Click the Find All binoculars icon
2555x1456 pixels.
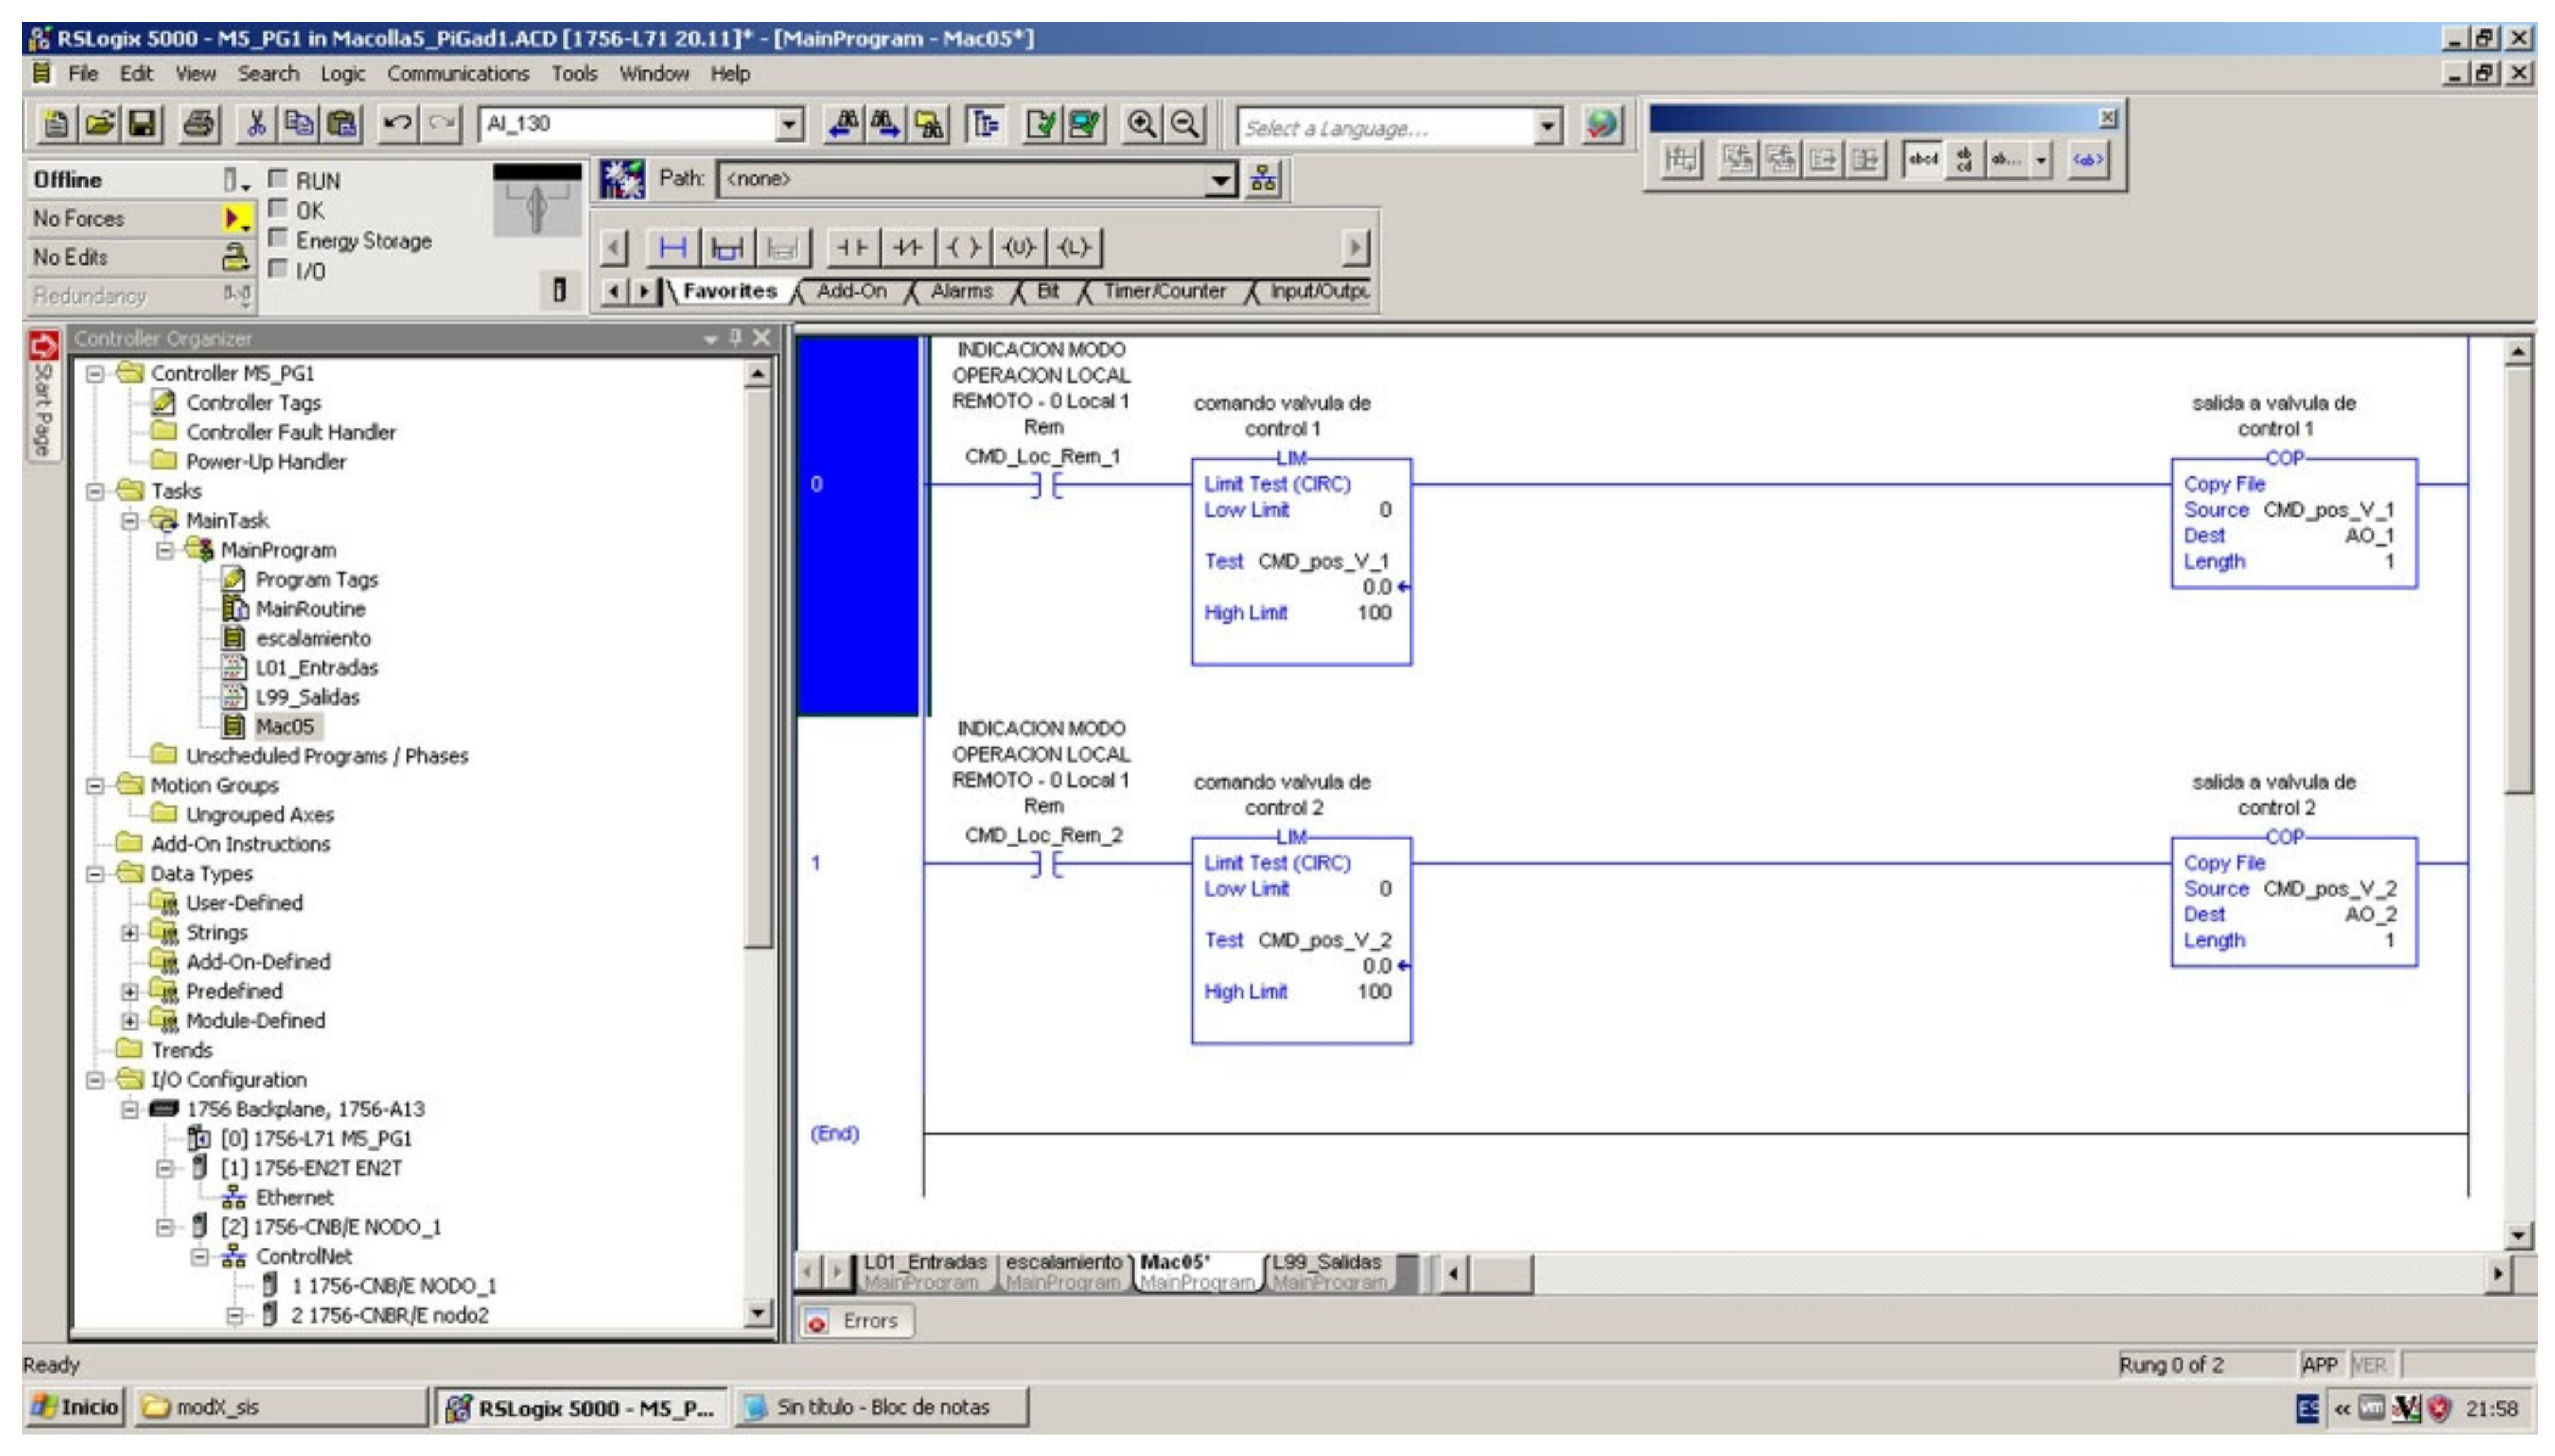tap(928, 124)
